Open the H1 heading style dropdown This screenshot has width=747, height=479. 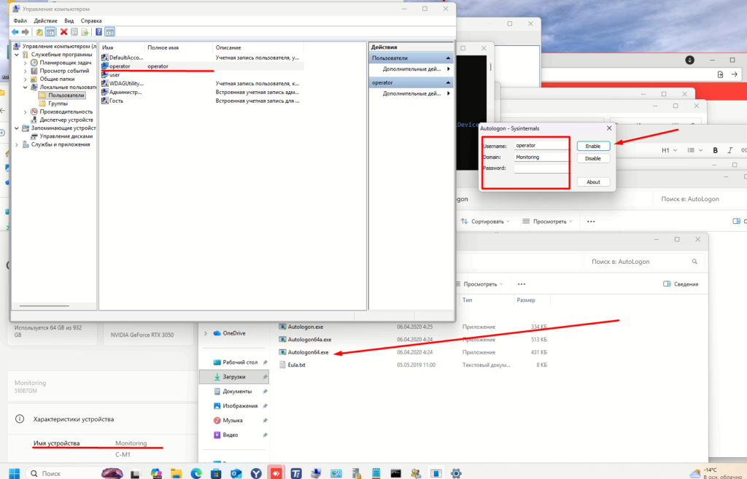(669, 149)
